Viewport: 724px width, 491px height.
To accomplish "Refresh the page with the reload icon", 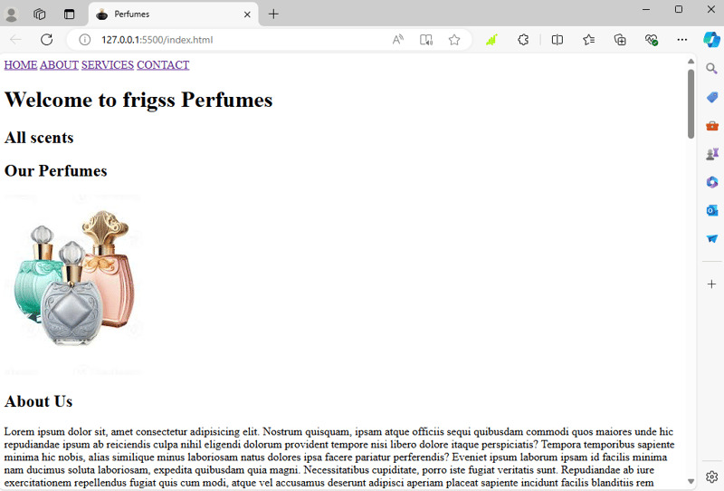I will 47,40.
